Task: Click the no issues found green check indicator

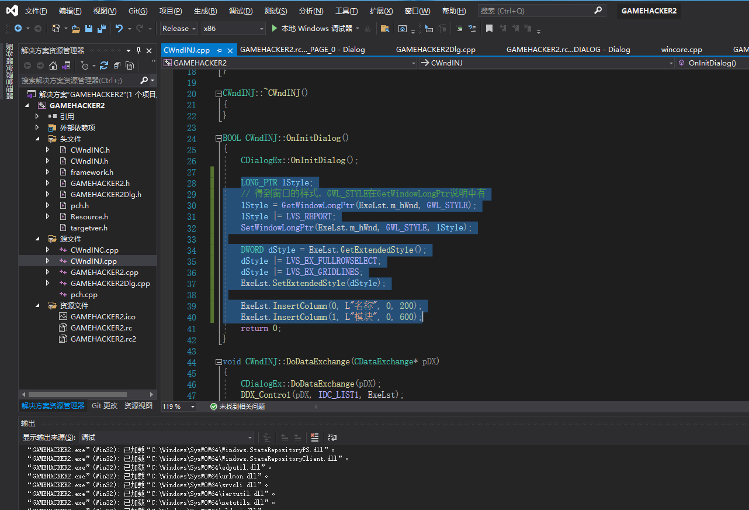Action: point(214,406)
